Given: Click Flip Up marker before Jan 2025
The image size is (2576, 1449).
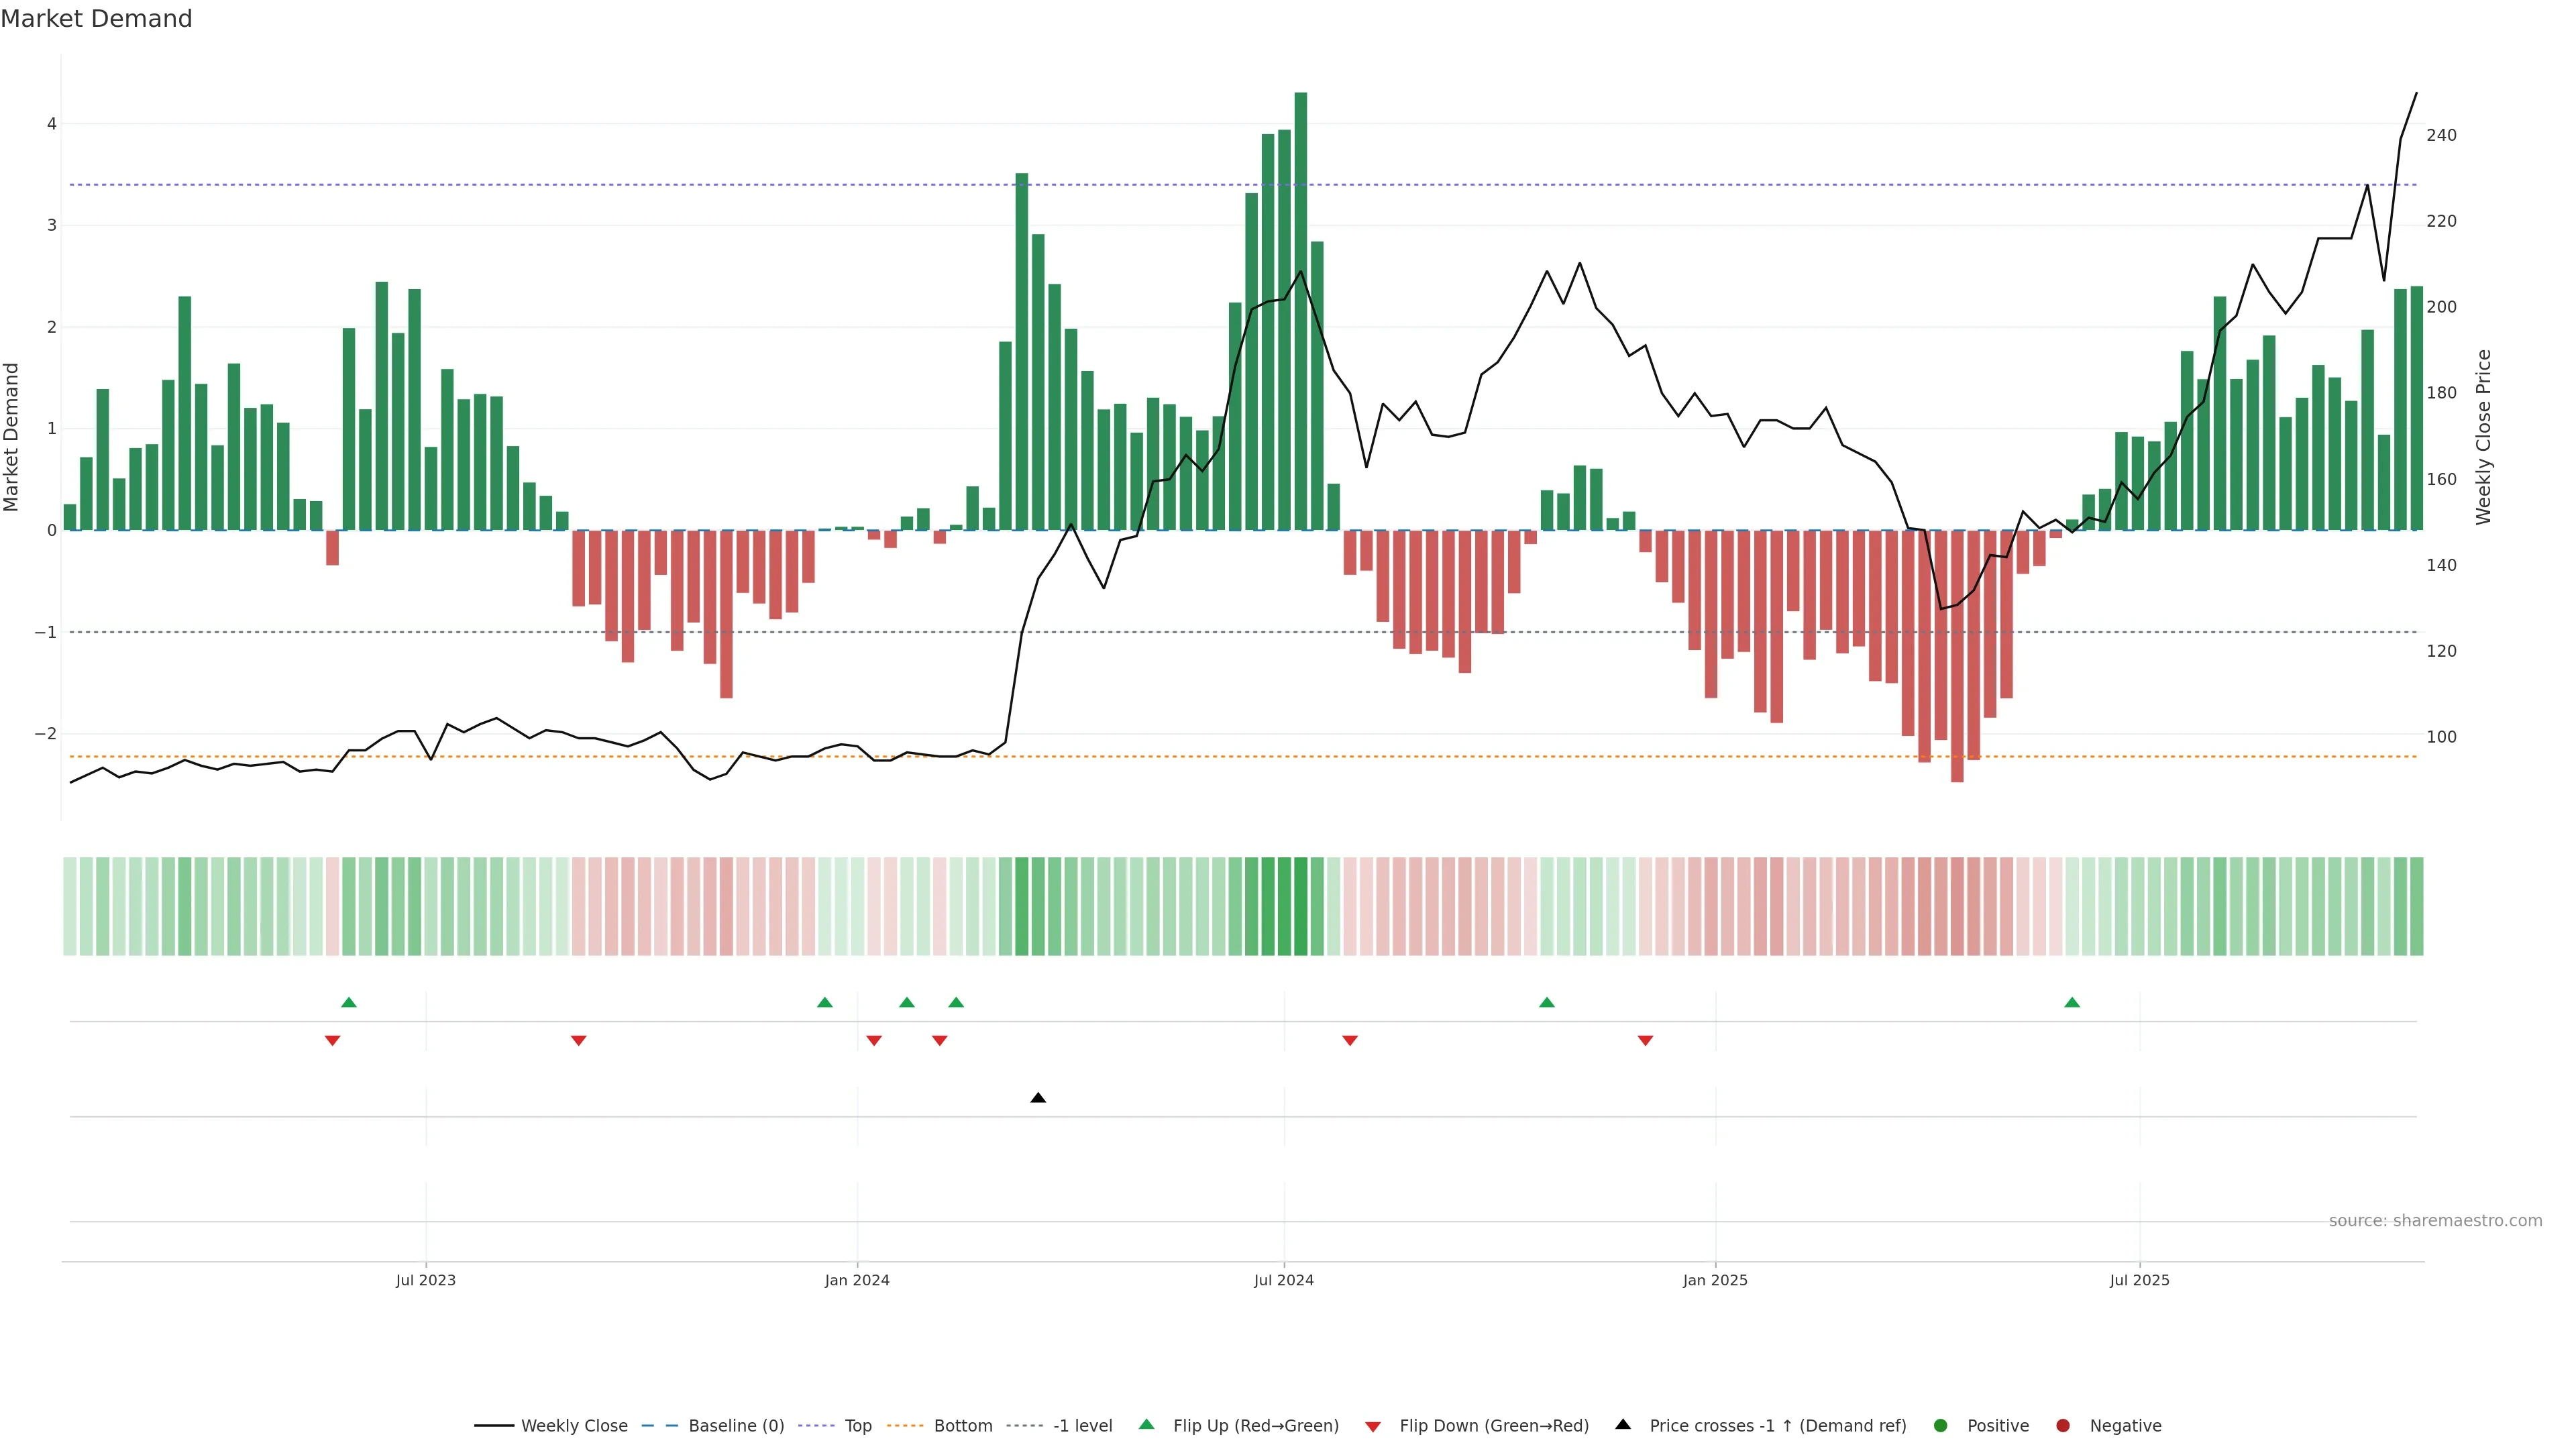Looking at the screenshot, I should click(x=1547, y=1002).
